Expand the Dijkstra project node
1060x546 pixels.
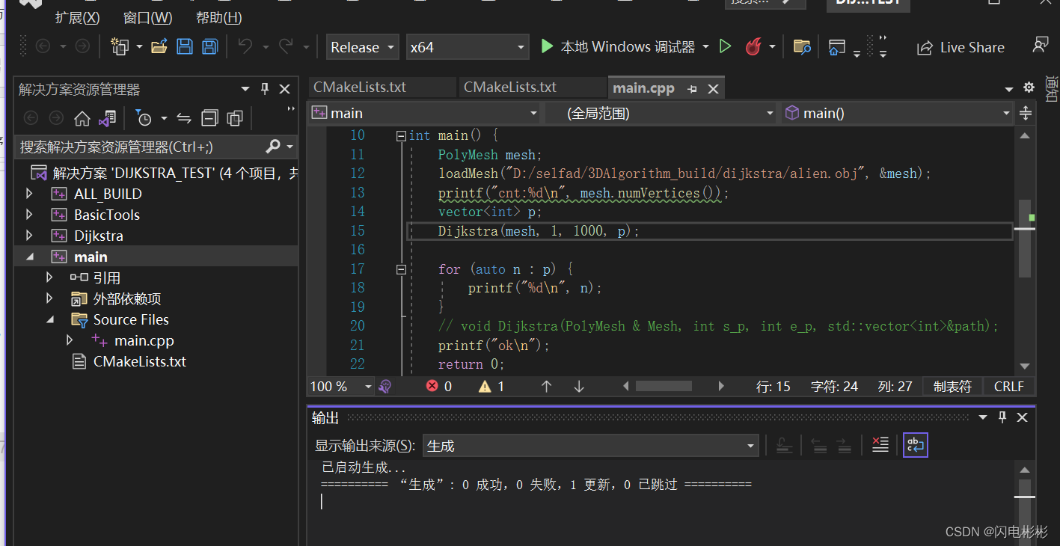click(29, 236)
